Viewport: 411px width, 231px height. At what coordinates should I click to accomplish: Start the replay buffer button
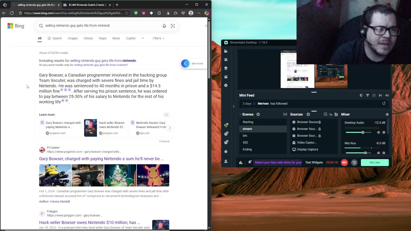point(354,162)
